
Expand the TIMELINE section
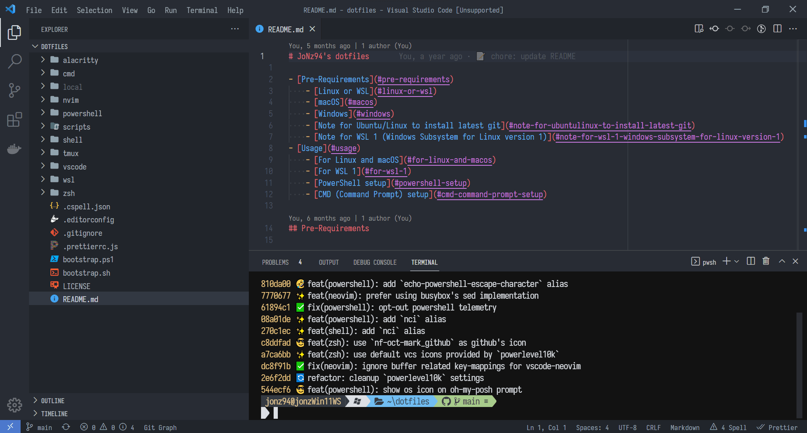139,414
